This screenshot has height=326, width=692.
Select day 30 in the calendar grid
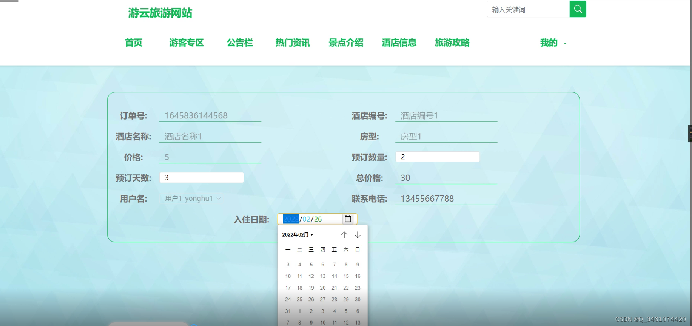pyautogui.click(x=358, y=299)
